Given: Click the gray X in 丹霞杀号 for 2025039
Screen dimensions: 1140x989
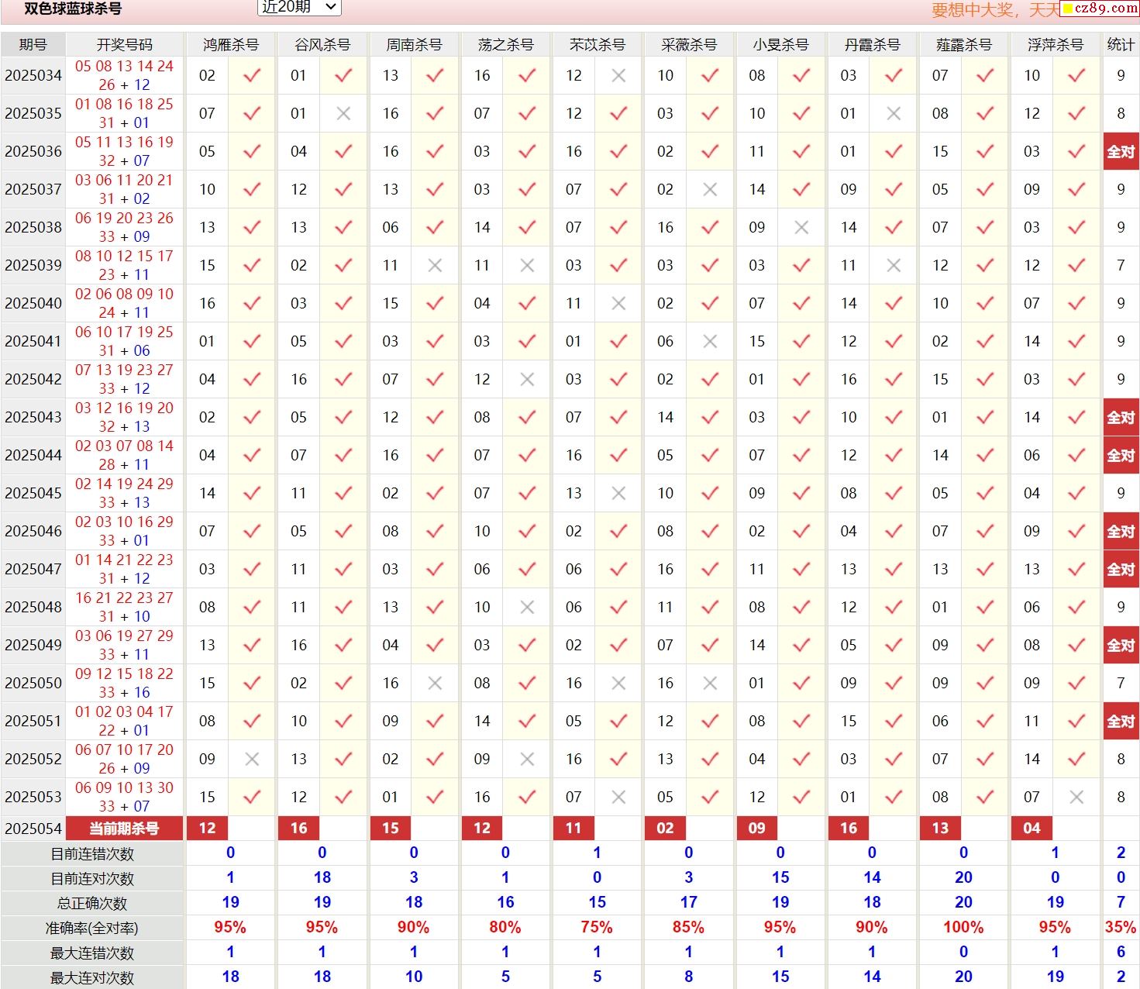Looking at the screenshot, I should 894,265.
